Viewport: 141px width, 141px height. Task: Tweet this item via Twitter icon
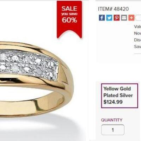(109, 18)
